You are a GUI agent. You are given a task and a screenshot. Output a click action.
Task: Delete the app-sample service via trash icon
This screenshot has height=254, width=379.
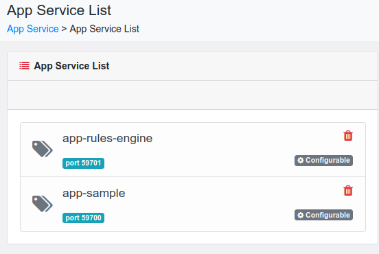tap(348, 191)
